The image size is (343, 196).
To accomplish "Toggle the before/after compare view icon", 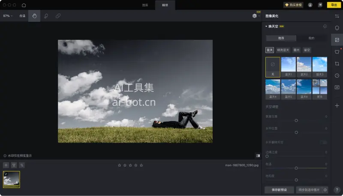I will [258, 156].
